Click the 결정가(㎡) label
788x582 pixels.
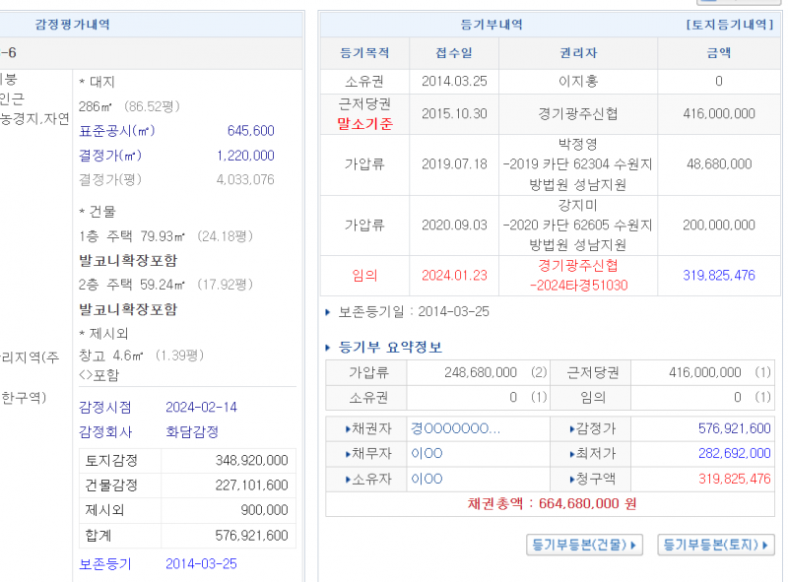(110, 156)
